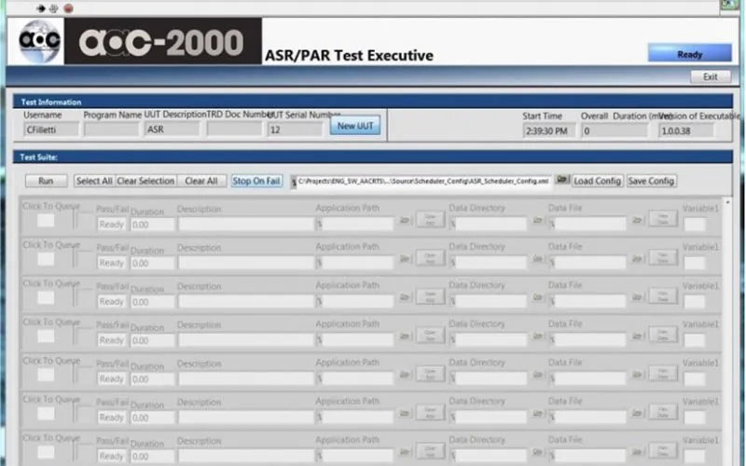The width and height of the screenshot is (746, 466).
Task: Click the button after Application Path, first row
Action: [x=430, y=219]
